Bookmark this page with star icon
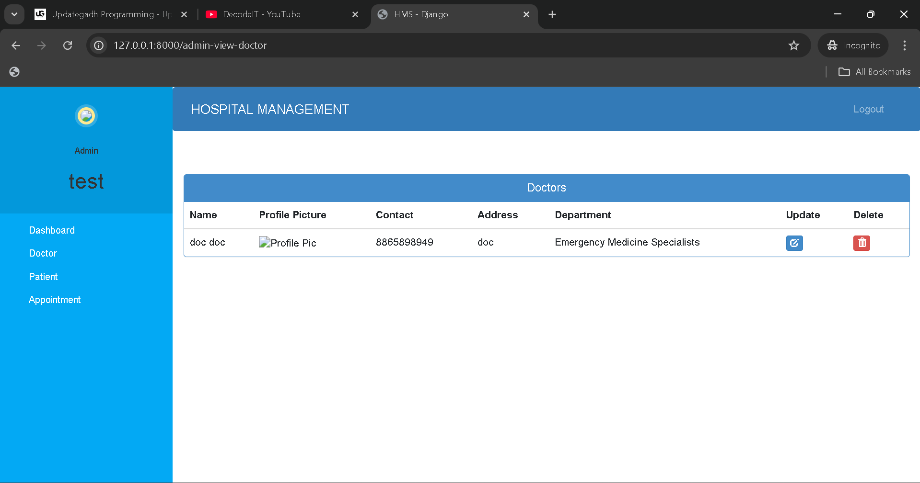 (794, 45)
